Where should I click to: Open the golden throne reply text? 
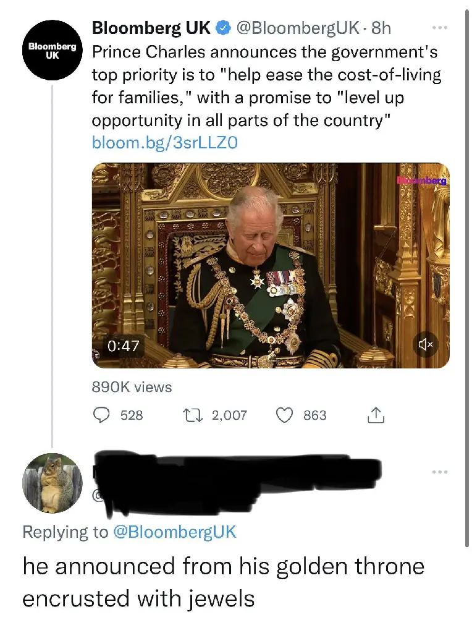(224, 582)
